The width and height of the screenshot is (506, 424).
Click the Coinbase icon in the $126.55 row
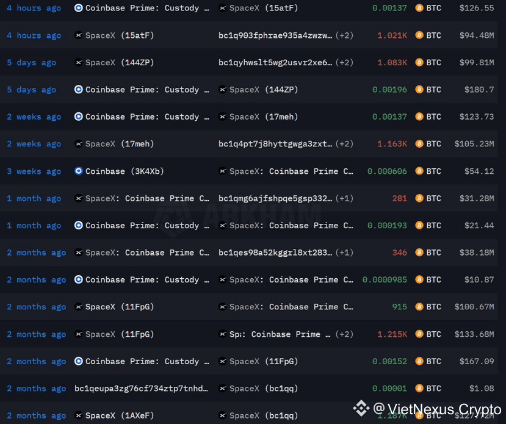coord(78,8)
